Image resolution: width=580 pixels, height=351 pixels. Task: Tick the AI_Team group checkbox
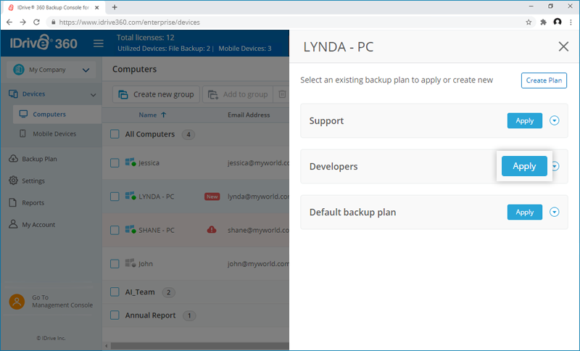point(115,292)
